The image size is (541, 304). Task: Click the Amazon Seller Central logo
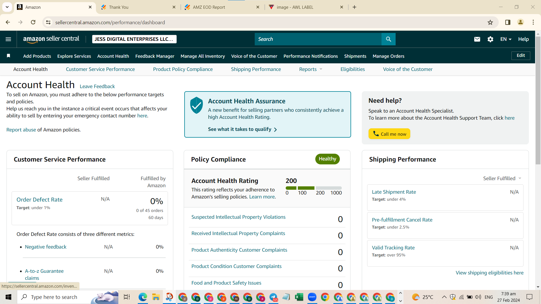click(x=51, y=39)
